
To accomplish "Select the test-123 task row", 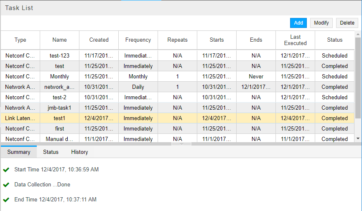I will (x=60, y=56).
